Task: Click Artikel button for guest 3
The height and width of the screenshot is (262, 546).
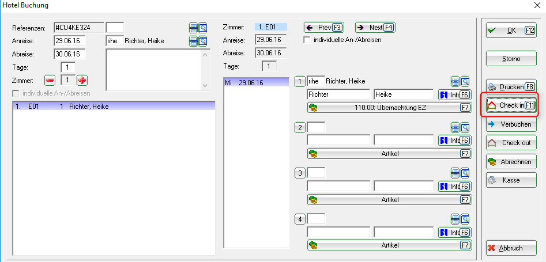Action: click(389, 199)
